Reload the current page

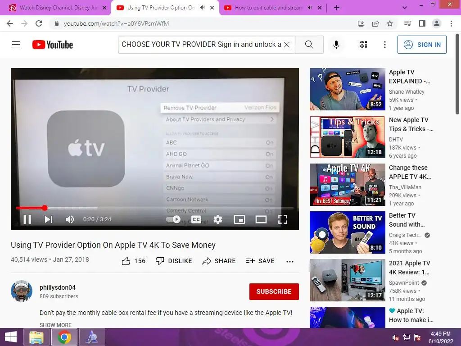pos(39,23)
